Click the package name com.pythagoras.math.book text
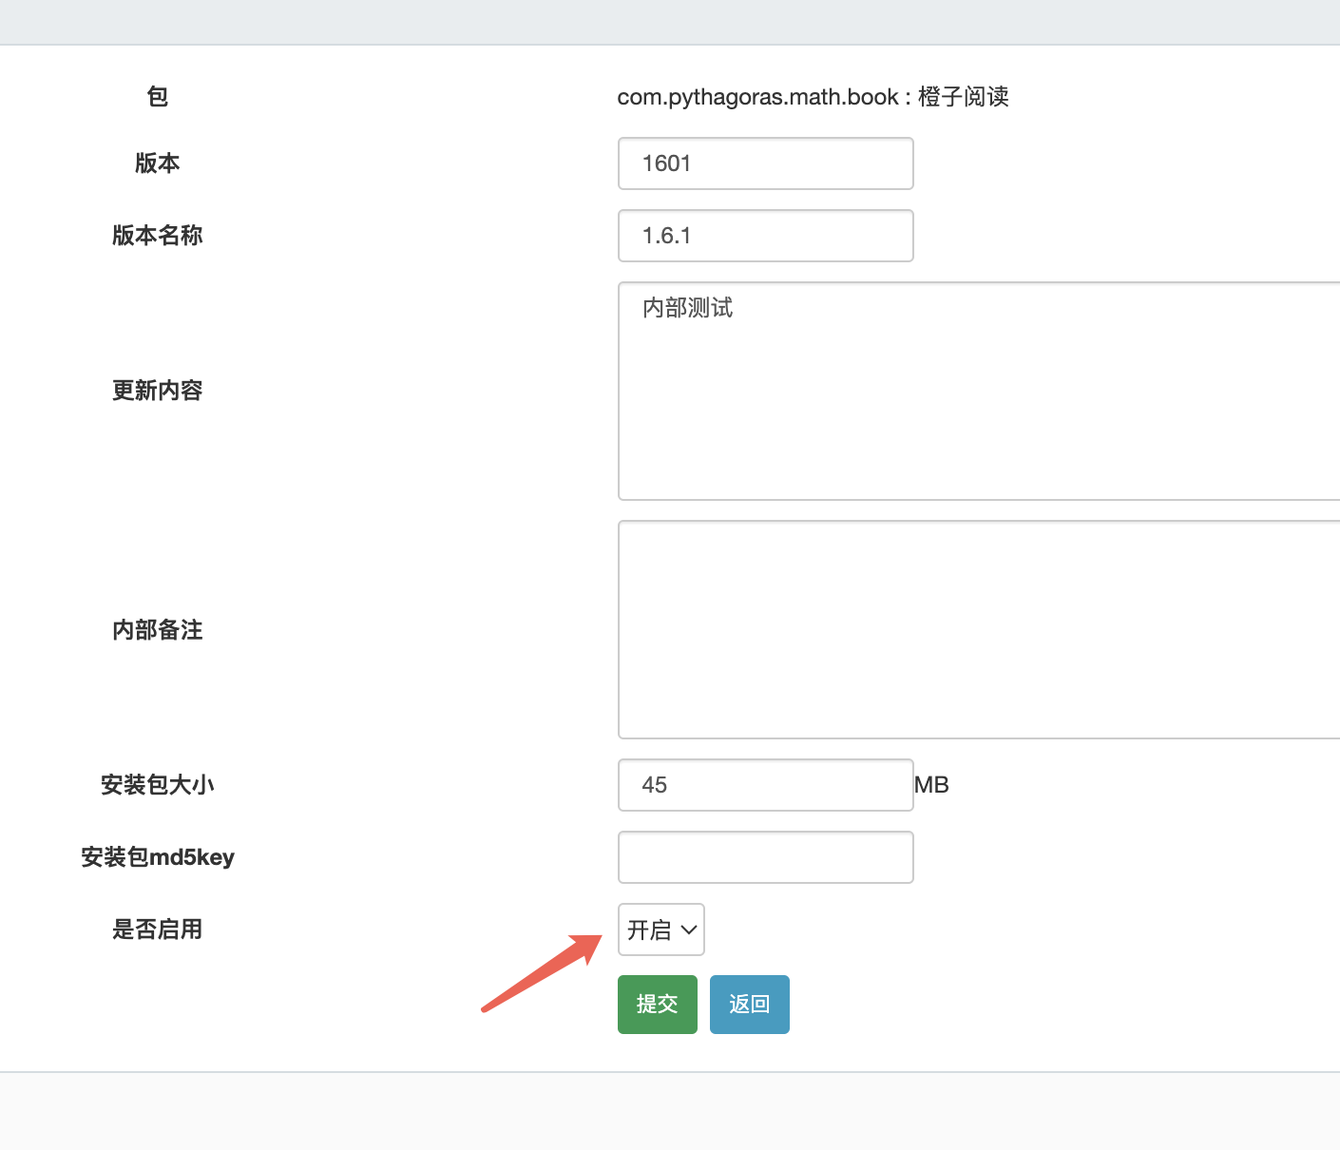Image resolution: width=1340 pixels, height=1150 pixels. (x=757, y=97)
